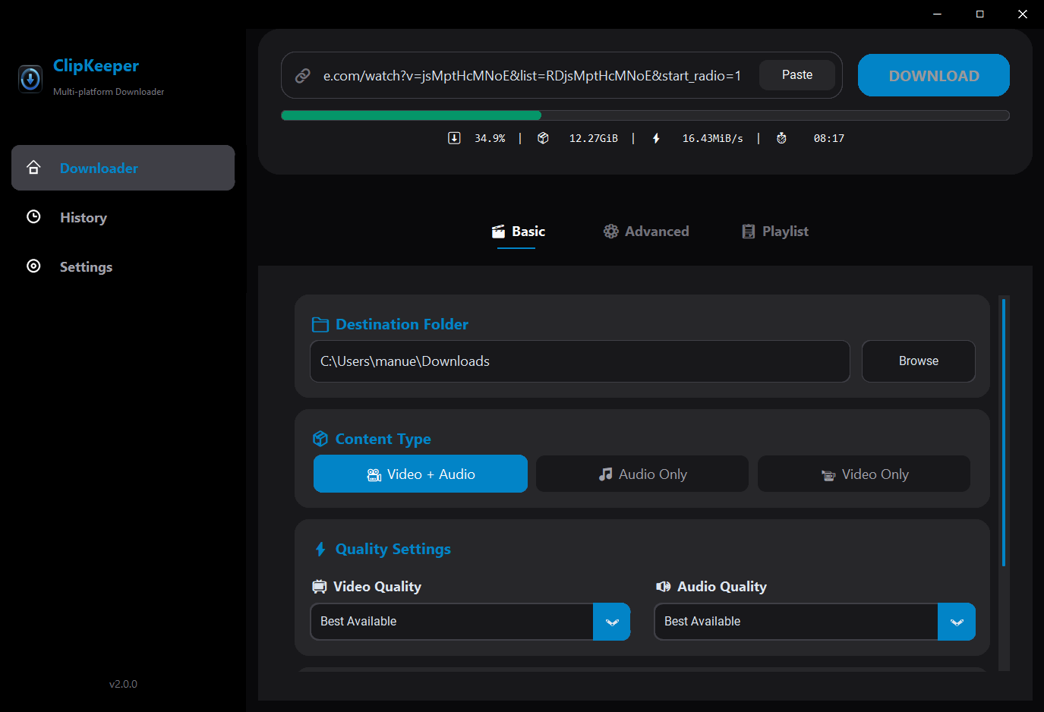The width and height of the screenshot is (1044, 712).
Task: Switch to the Basic tab
Action: [519, 232]
